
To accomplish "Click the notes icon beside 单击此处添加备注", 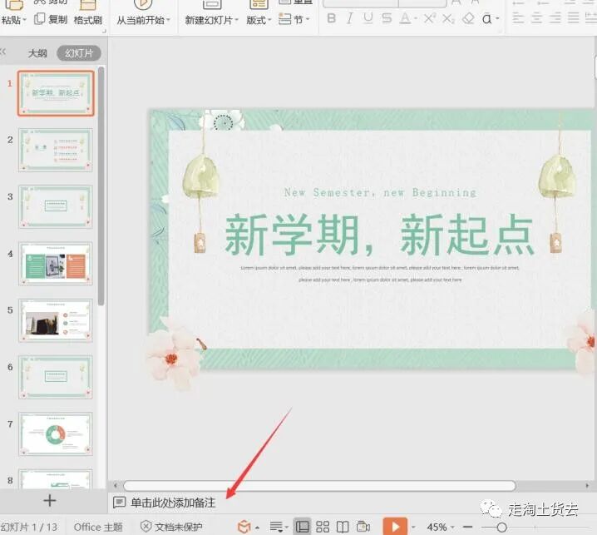I will 119,503.
